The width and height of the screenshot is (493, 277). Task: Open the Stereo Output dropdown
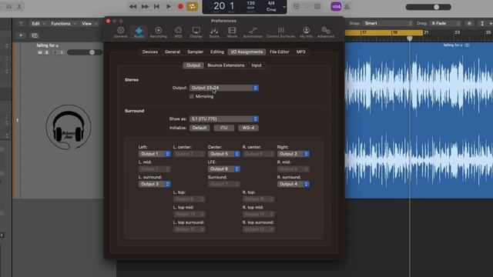click(x=224, y=88)
